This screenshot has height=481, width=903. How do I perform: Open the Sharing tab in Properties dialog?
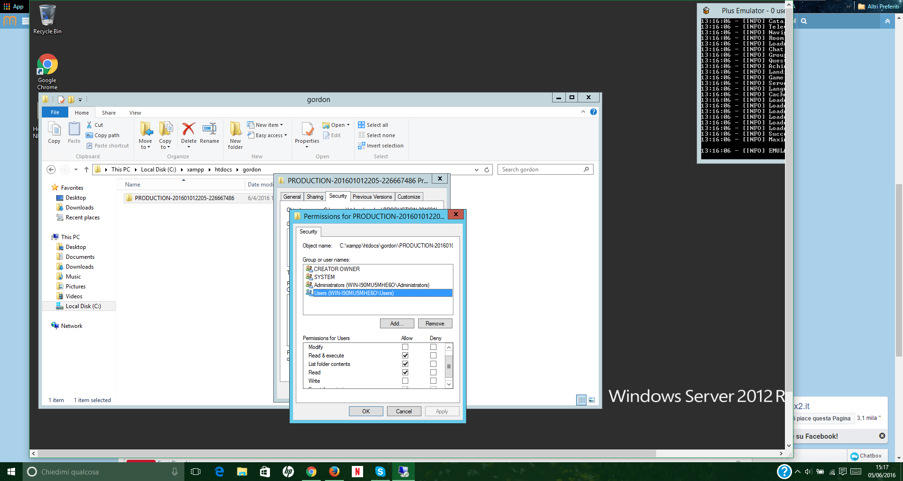pos(315,197)
